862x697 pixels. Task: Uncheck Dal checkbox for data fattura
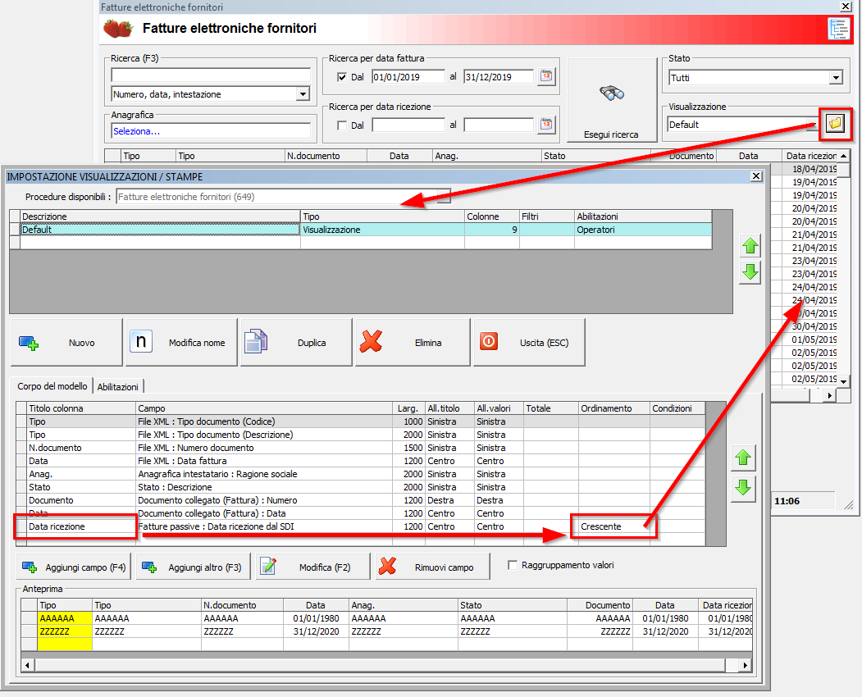pyautogui.click(x=342, y=77)
